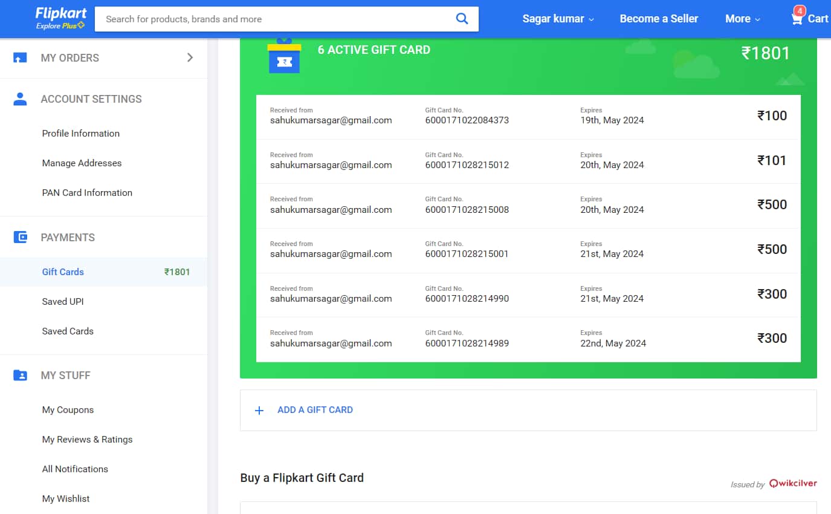The height and width of the screenshot is (514, 831).
Task: Click the ₹1801 total balance
Action: tap(765, 53)
